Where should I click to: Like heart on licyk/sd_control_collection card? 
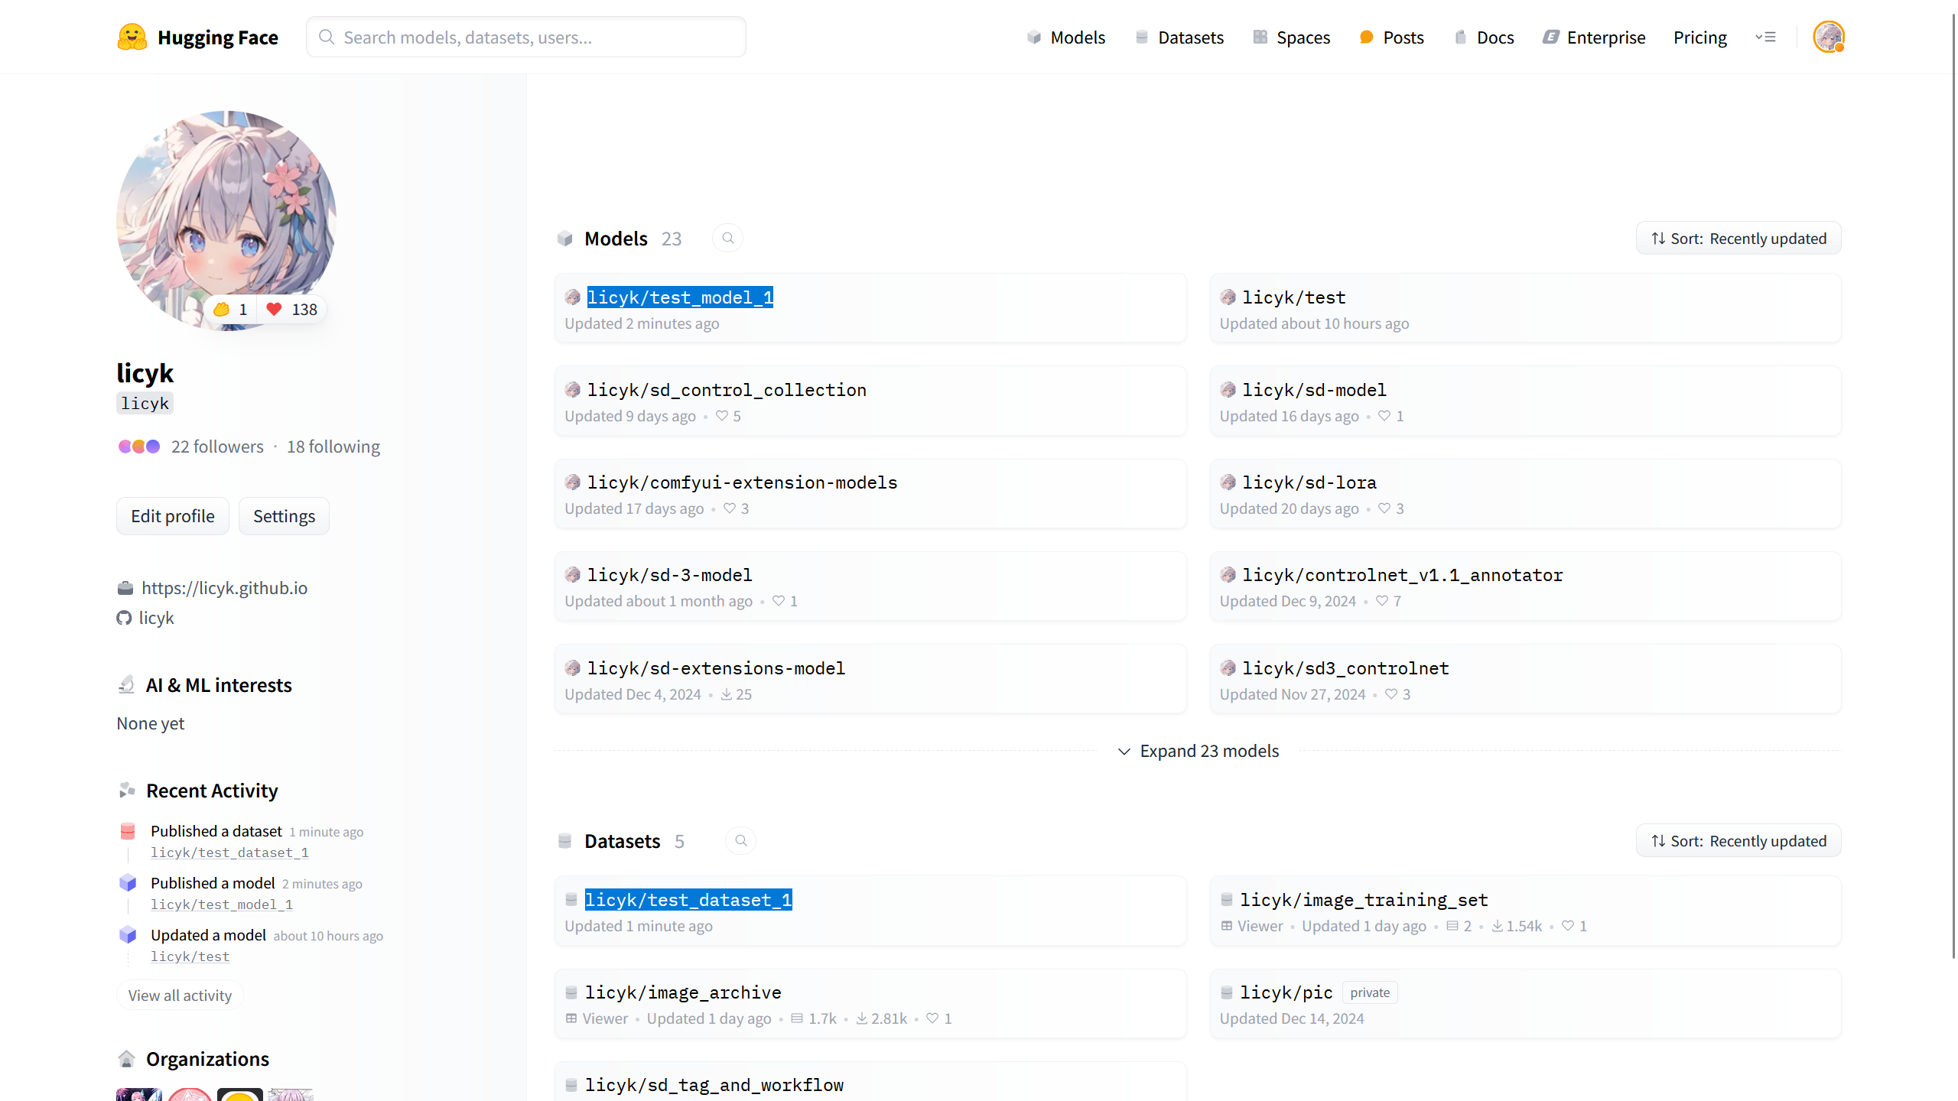click(721, 416)
